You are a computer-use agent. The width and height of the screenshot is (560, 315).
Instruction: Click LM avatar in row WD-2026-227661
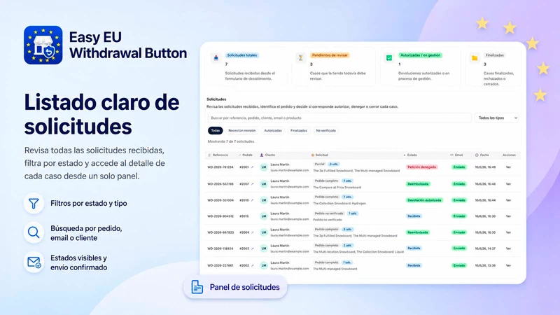264,265
